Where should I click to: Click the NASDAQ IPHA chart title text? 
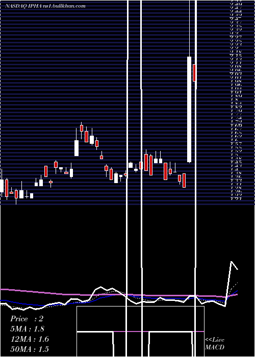point(45,6)
